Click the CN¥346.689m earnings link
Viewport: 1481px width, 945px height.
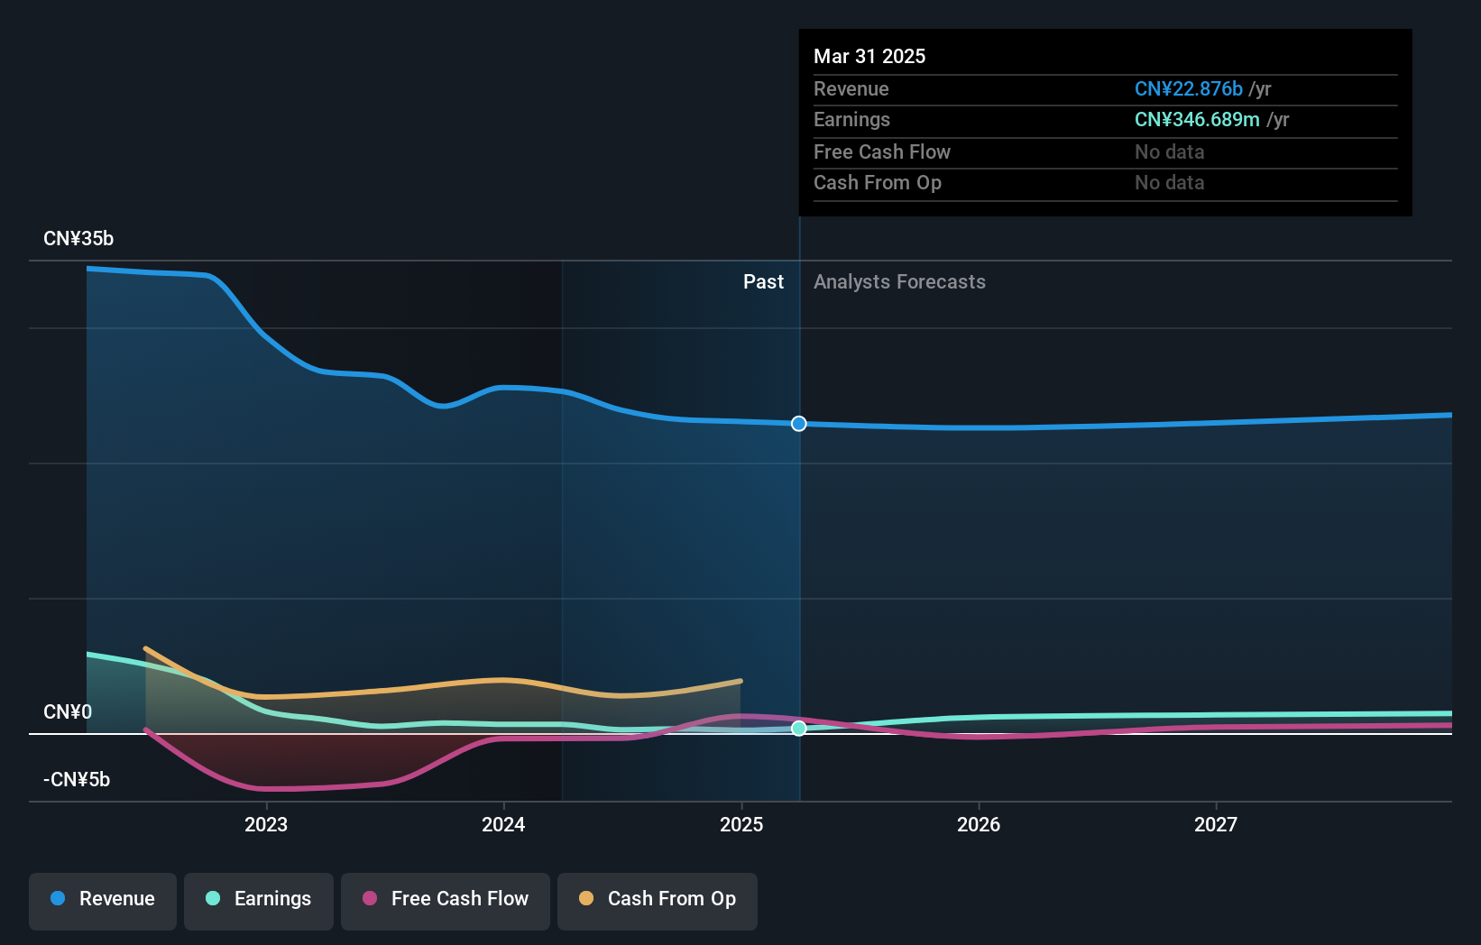1197,120
